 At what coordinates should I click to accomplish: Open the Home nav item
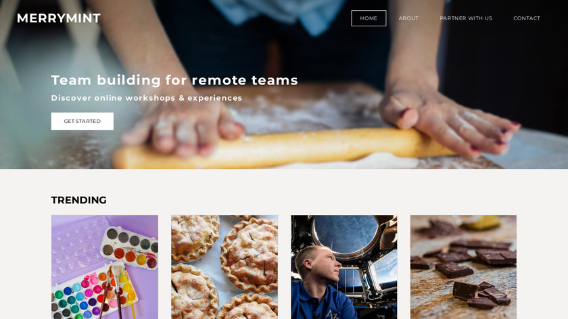coord(369,18)
